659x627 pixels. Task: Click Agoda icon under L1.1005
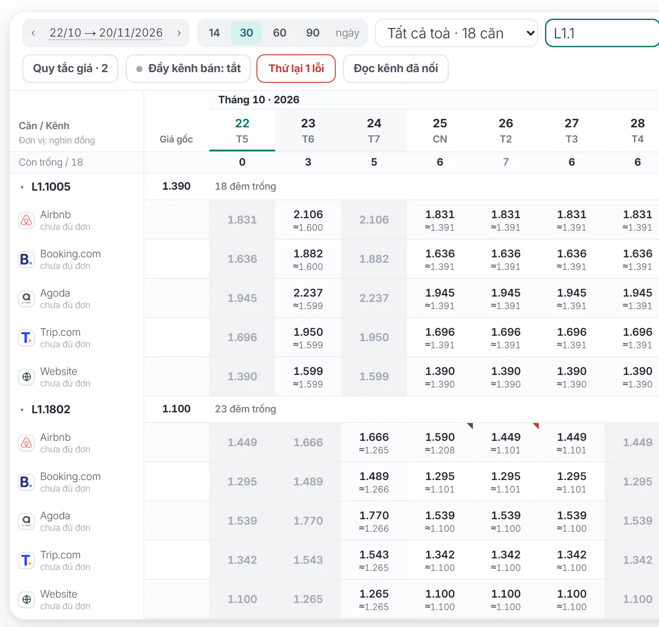point(26,299)
